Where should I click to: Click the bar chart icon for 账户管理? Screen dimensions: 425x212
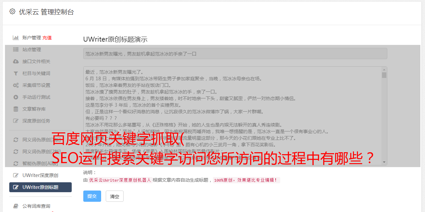[x=16, y=38]
